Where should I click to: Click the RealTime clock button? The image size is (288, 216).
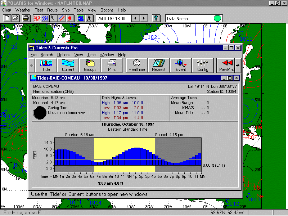tap(137, 66)
